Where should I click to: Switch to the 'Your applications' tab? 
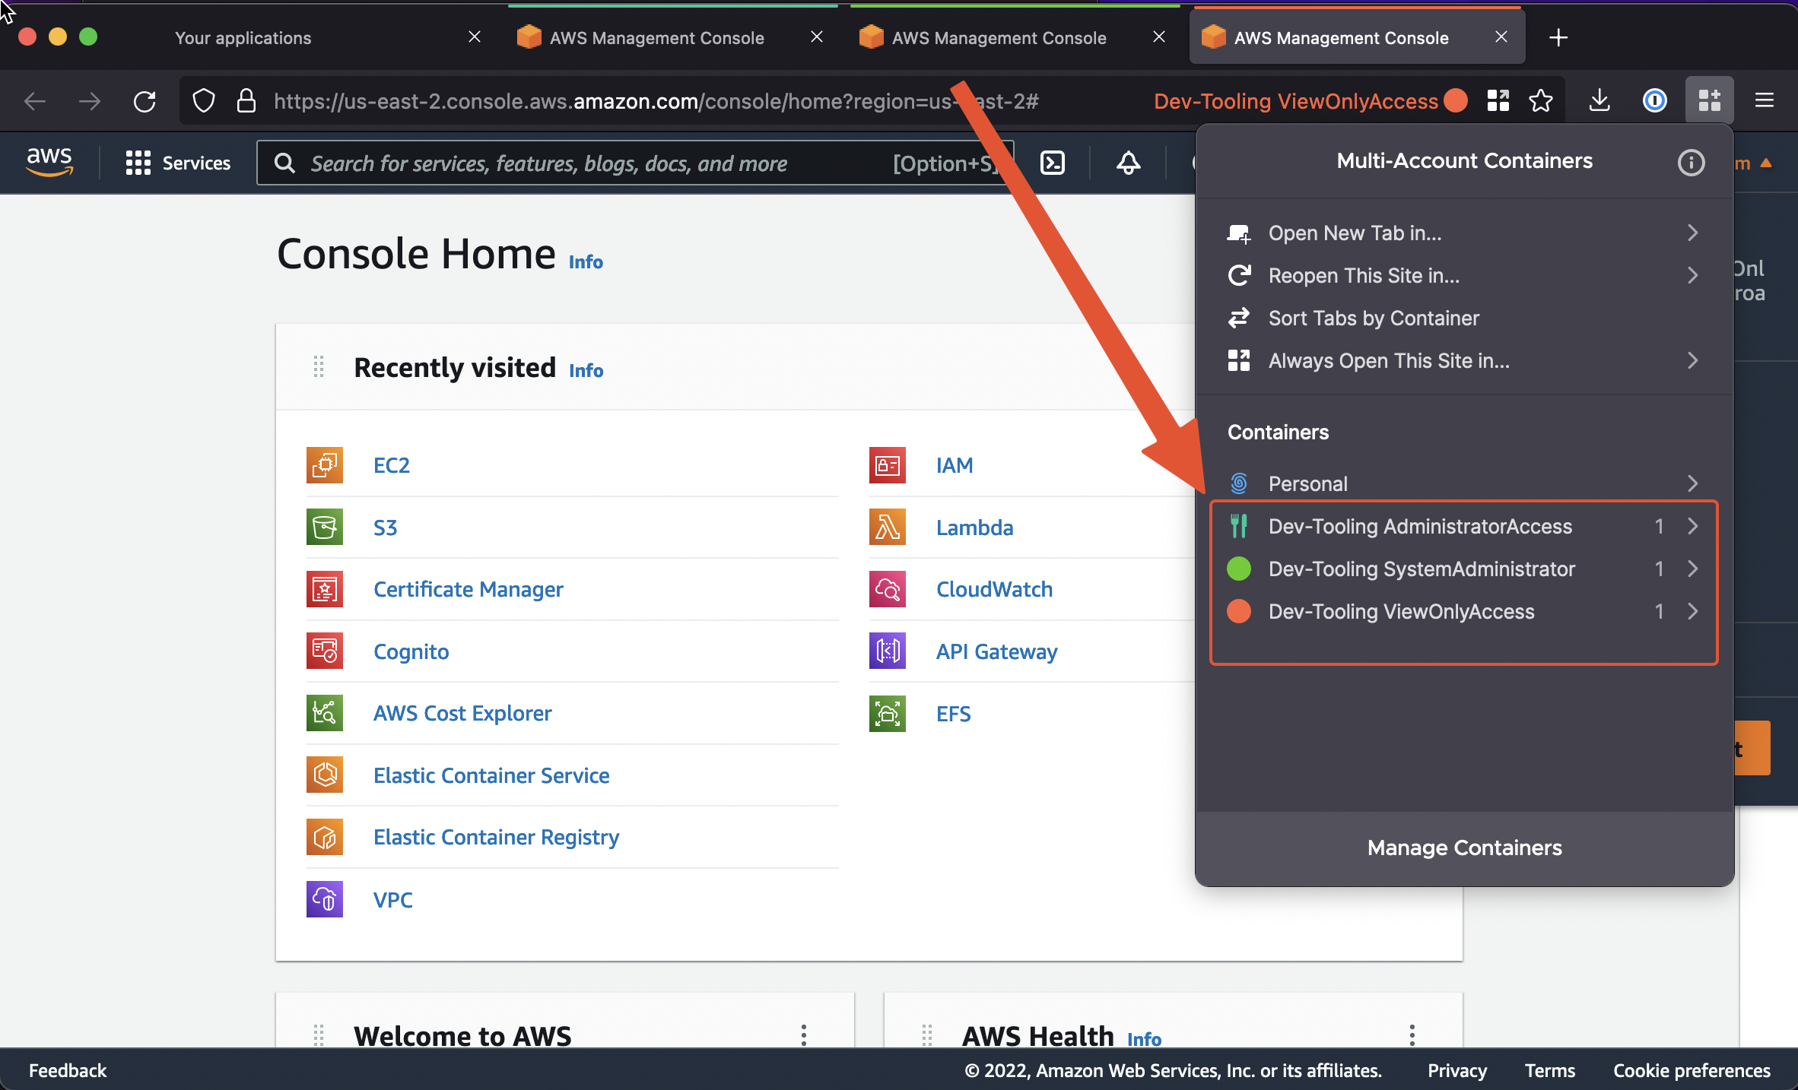pyautogui.click(x=243, y=38)
